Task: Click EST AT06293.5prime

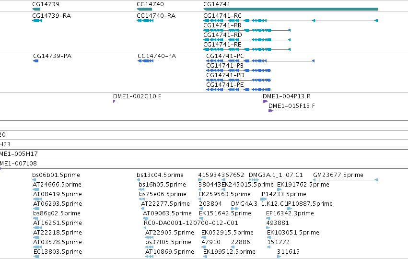Action: (x=58, y=204)
